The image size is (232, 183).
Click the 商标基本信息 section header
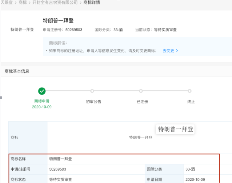(17, 71)
